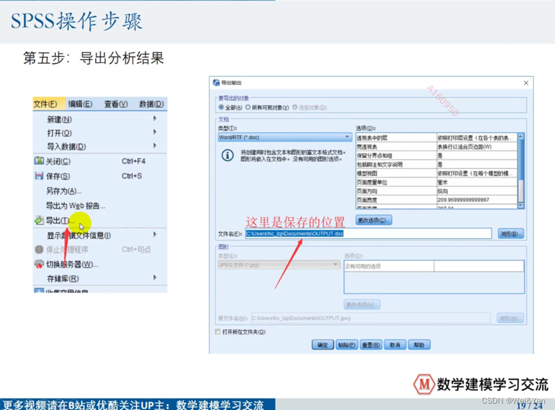Click the 根文件名 graphics path field
This screenshot has height=410, width=555.
coord(371,318)
